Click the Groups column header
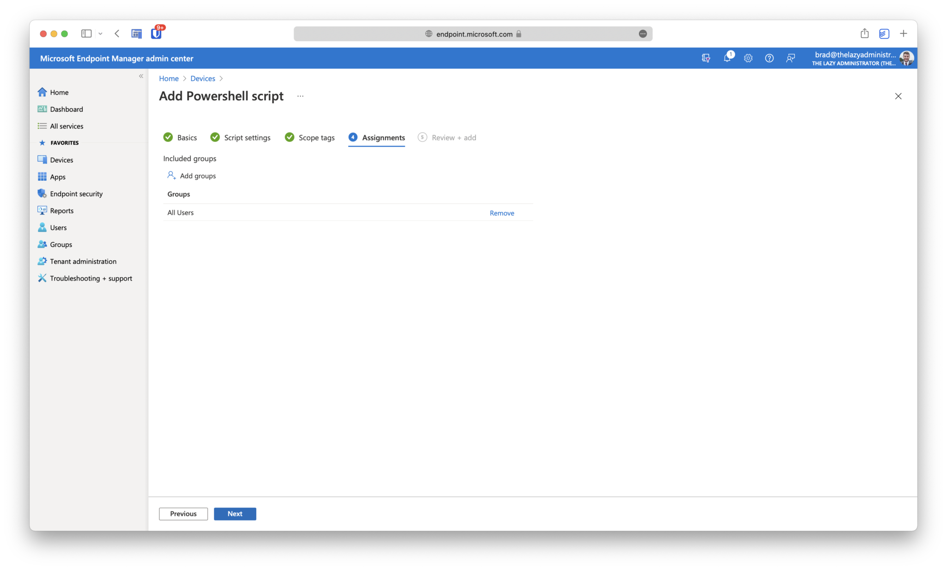 [178, 194]
